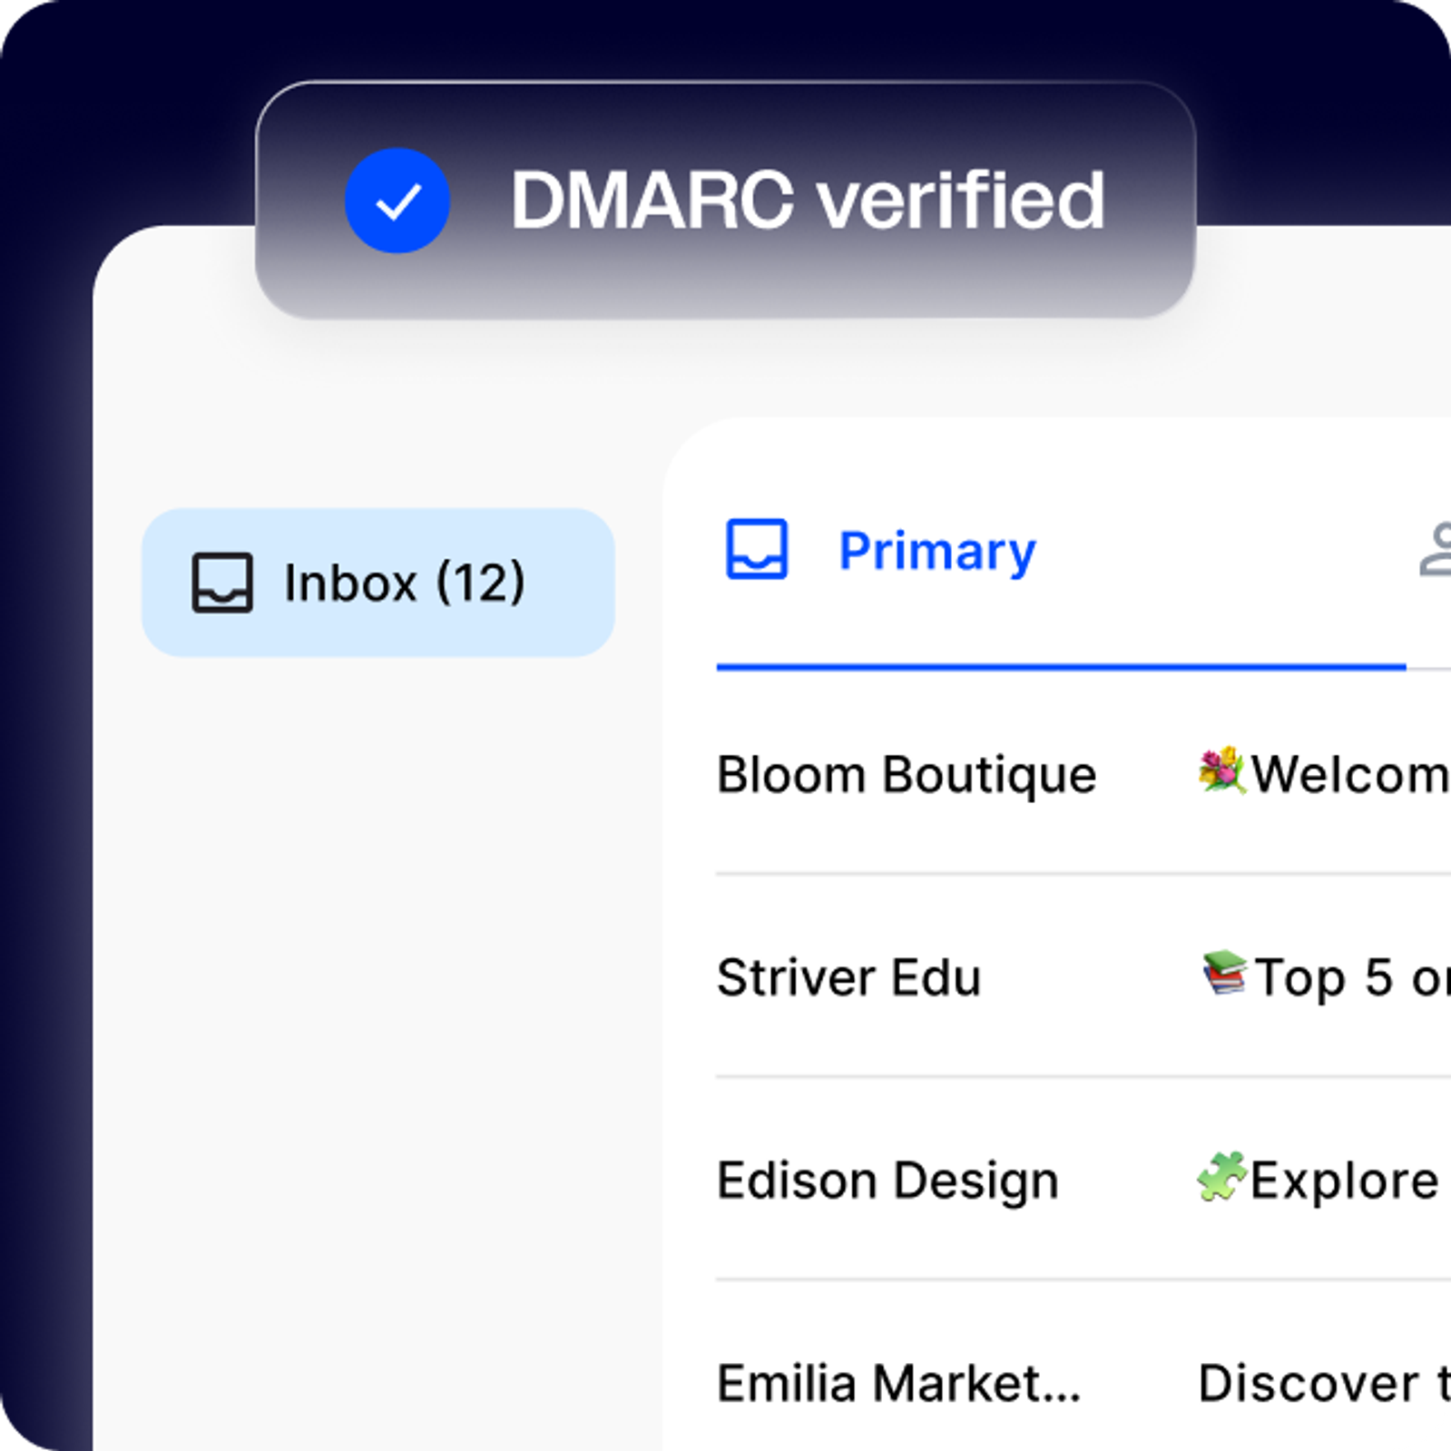Click the DMARC verified badge background
This screenshot has width=1451, height=1451.
pyautogui.click(x=726, y=281)
